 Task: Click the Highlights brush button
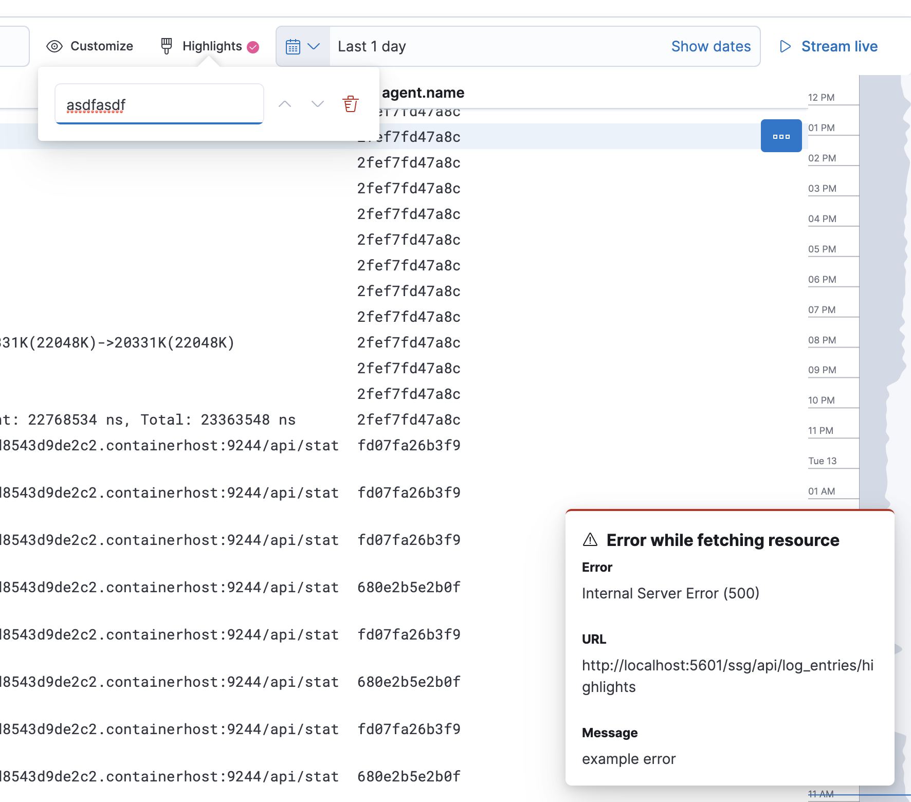209,46
